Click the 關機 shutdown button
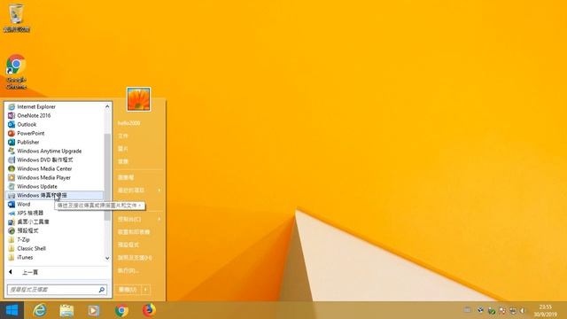 pyautogui.click(x=128, y=290)
